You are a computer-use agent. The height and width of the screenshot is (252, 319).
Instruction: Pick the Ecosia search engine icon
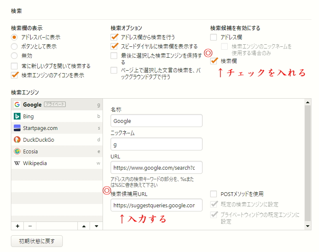pos(17,151)
